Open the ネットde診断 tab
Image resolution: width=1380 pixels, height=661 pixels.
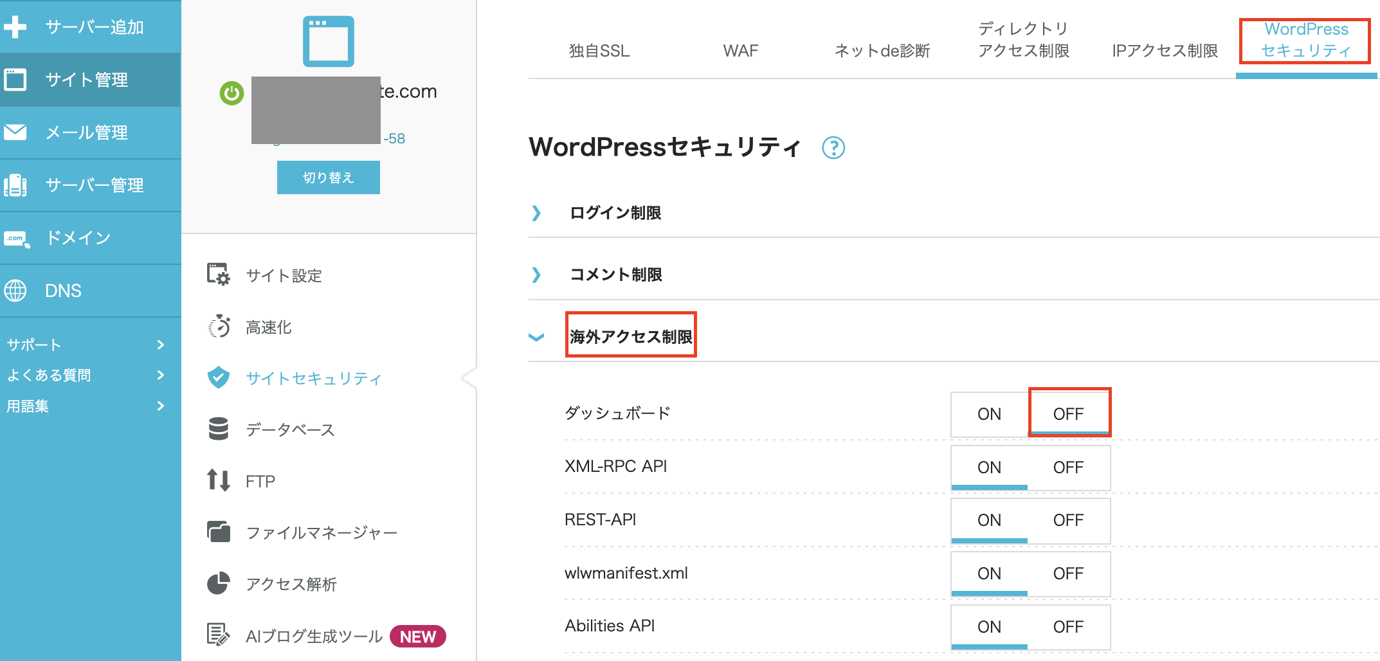coord(882,51)
